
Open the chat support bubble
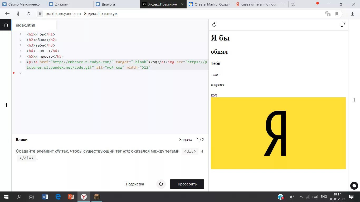click(354, 186)
